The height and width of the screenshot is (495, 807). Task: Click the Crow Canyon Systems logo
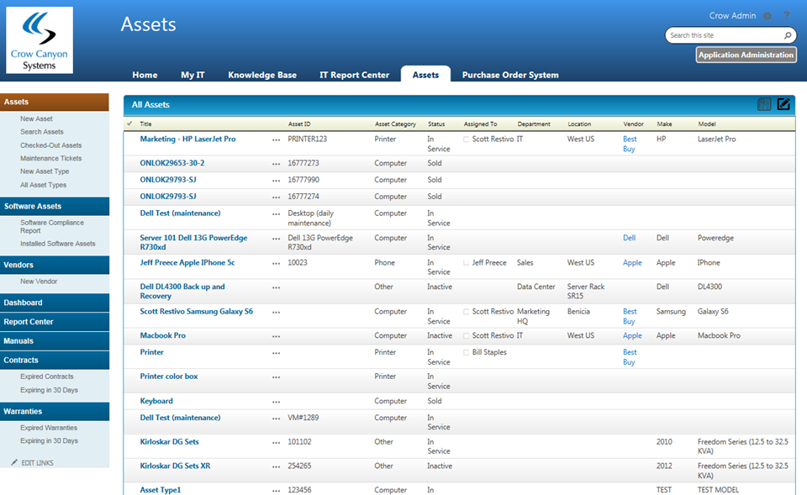(x=40, y=40)
